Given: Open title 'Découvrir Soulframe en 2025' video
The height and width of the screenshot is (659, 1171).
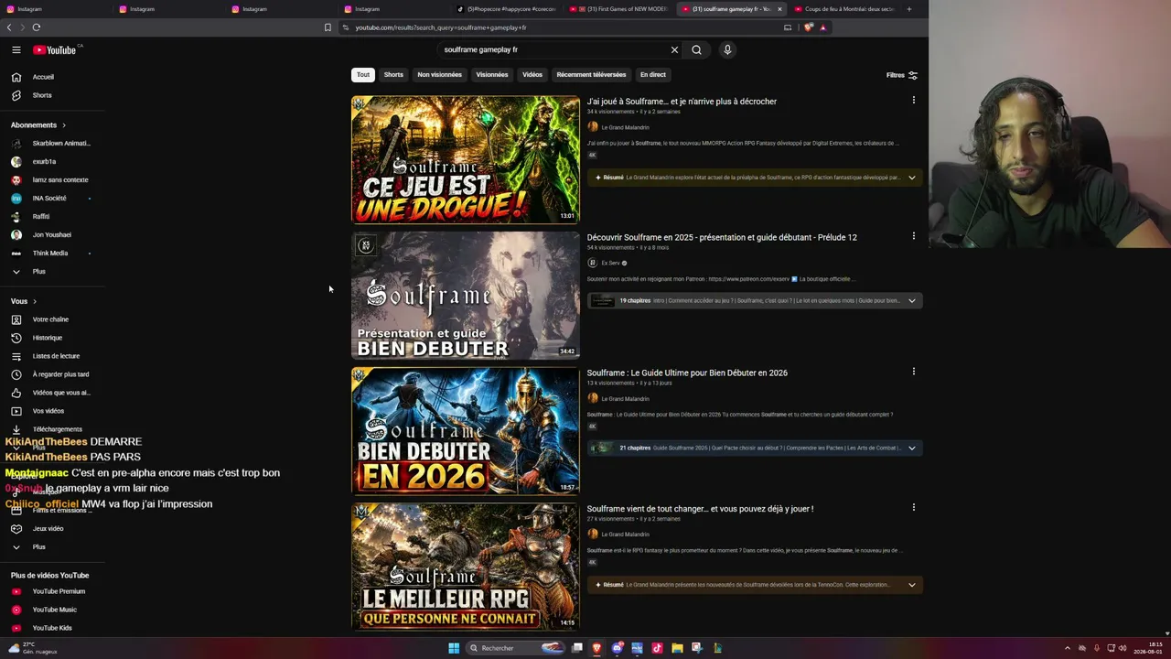Looking at the screenshot, I should click(722, 237).
